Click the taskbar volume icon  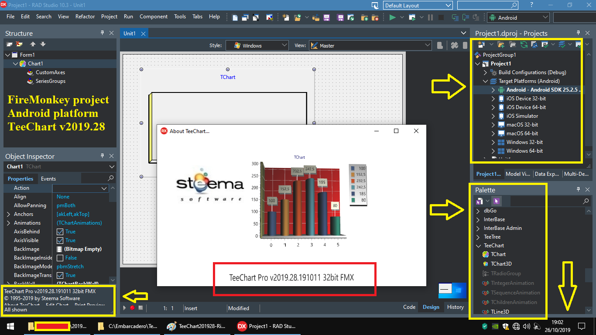pyautogui.click(x=526, y=326)
